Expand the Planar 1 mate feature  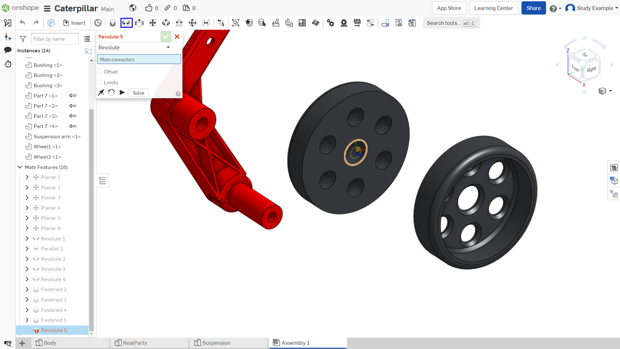(27, 177)
